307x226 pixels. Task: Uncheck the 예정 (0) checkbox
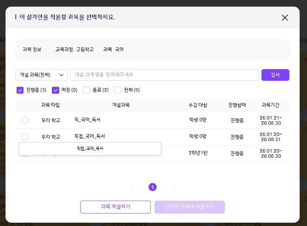coord(56,90)
